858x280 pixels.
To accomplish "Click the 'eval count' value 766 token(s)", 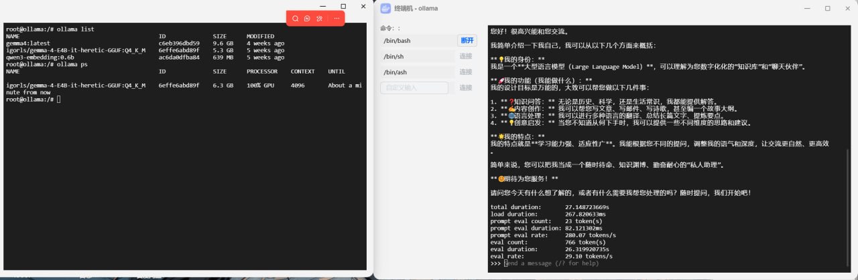I will pos(586,242).
